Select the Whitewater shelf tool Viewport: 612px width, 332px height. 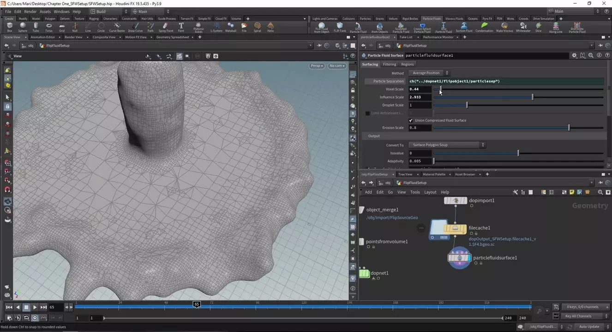(x=523, y=27)
